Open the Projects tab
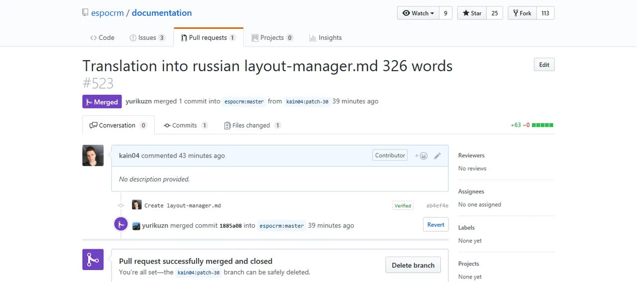Image resolution: width=637 pixels, height=282 pixels. pyautogui.click(x=272, y=37)
